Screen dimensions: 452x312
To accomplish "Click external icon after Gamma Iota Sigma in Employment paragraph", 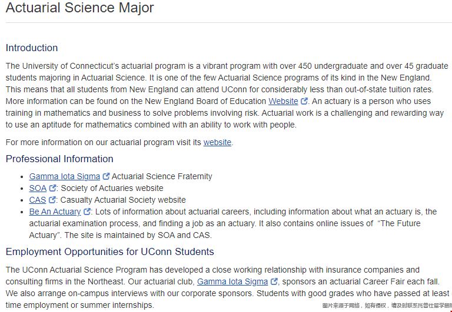I will 274,282.
